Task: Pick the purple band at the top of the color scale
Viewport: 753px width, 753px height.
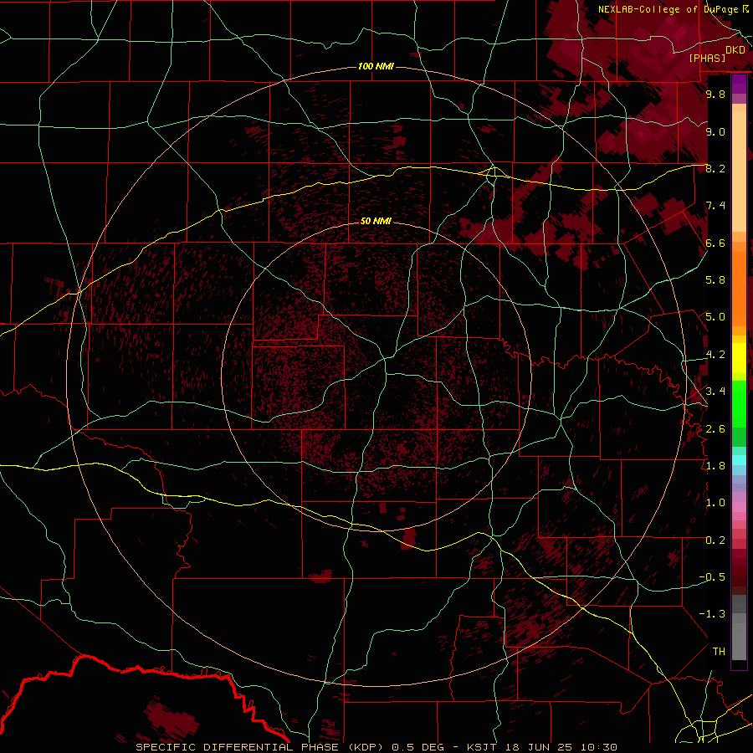Action: [739, 84]
